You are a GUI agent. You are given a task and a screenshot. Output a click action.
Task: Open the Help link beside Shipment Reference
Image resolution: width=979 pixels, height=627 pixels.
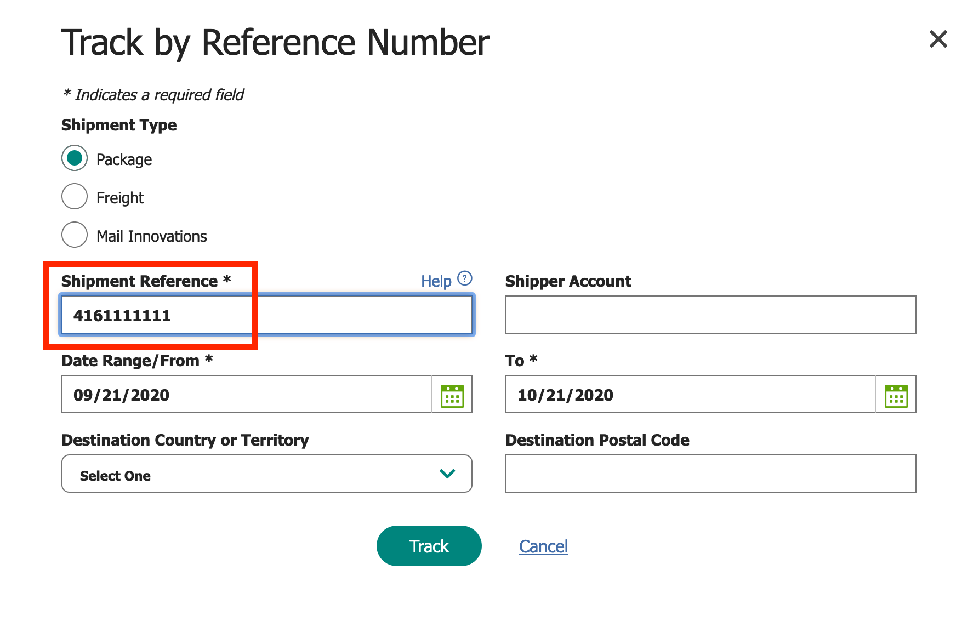tap(436, 281)
